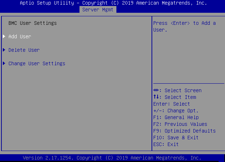The height and width of the screenshot is (162, 225).
Task: Select the Server Mgmt tab
Action: [x=98, y=10]
